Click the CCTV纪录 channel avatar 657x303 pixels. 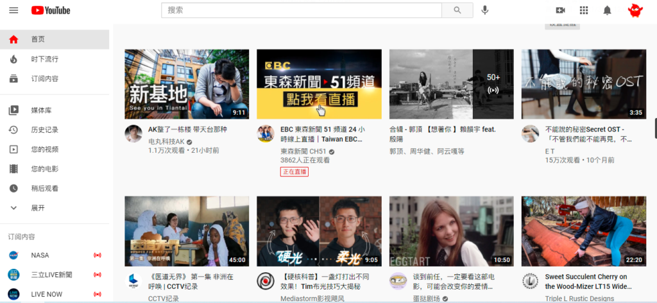click(x=133, y=281)
